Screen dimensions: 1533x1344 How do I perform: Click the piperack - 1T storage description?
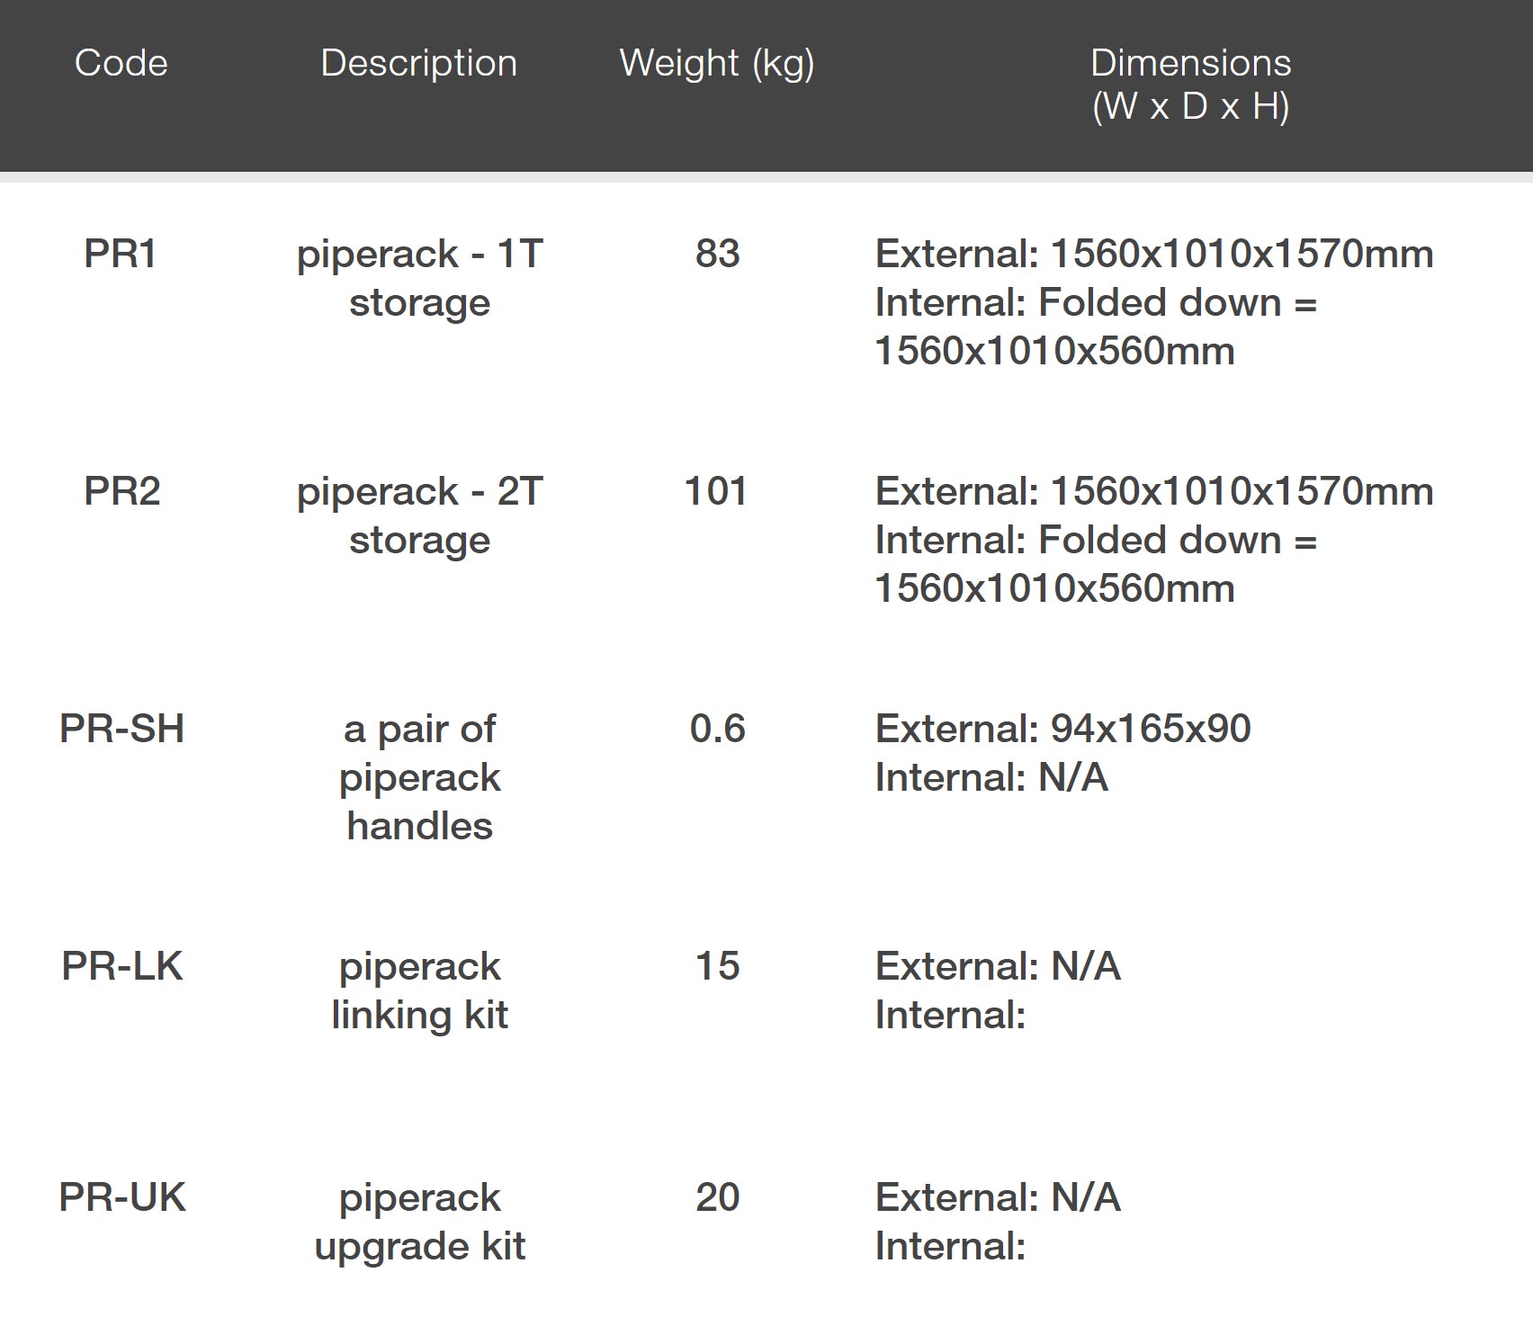point(419,278)
